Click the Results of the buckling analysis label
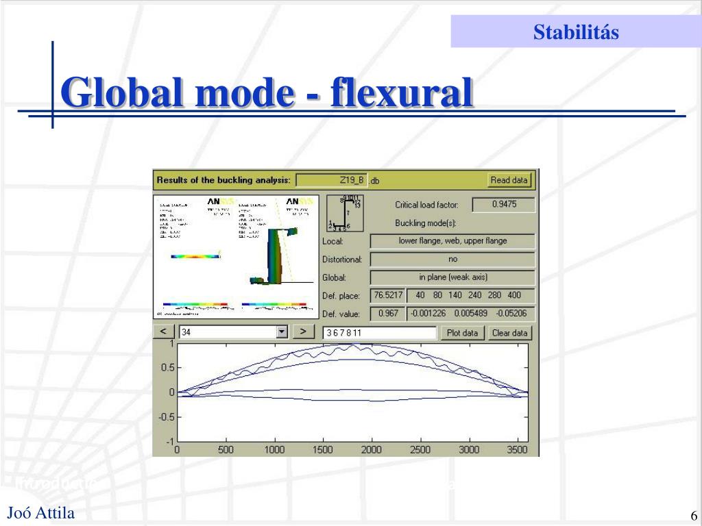 [x=223, y=180]
